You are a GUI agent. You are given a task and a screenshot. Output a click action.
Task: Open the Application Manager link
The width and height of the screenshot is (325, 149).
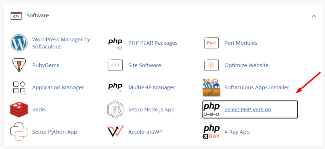pyautogui.click(x=58, y=87)
